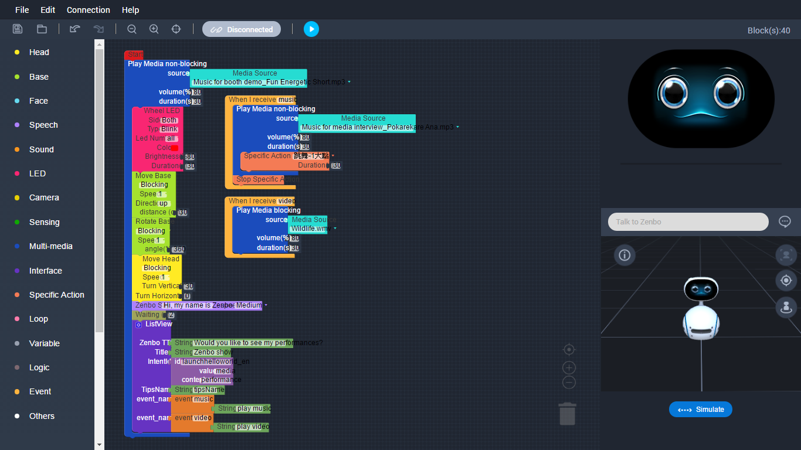Run the program with the play button
The image size is (801, 450).
tap(311, 29)
